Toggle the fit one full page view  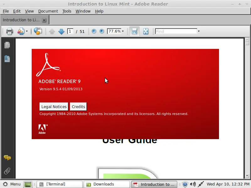(x=146, y=31)
